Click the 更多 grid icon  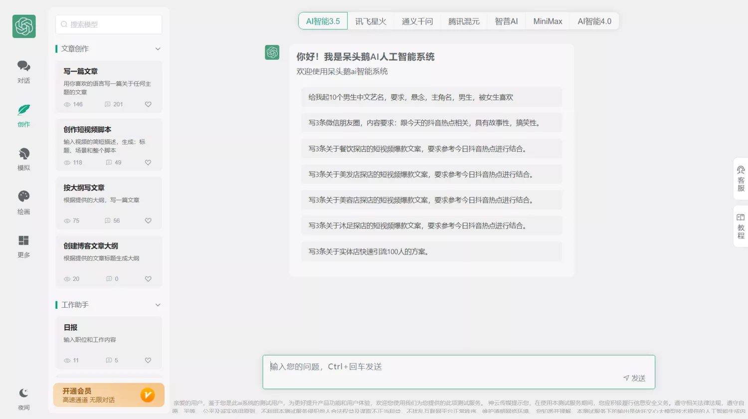(23, 241)
